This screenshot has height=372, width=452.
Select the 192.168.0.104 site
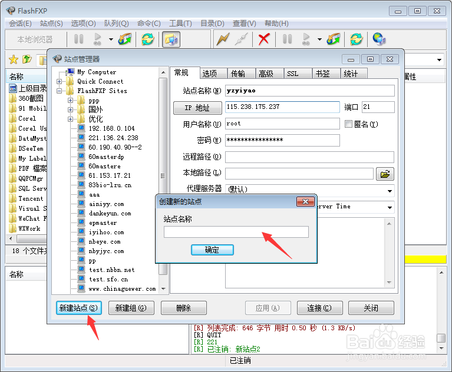pyautogui.click(x=111, y=128)
